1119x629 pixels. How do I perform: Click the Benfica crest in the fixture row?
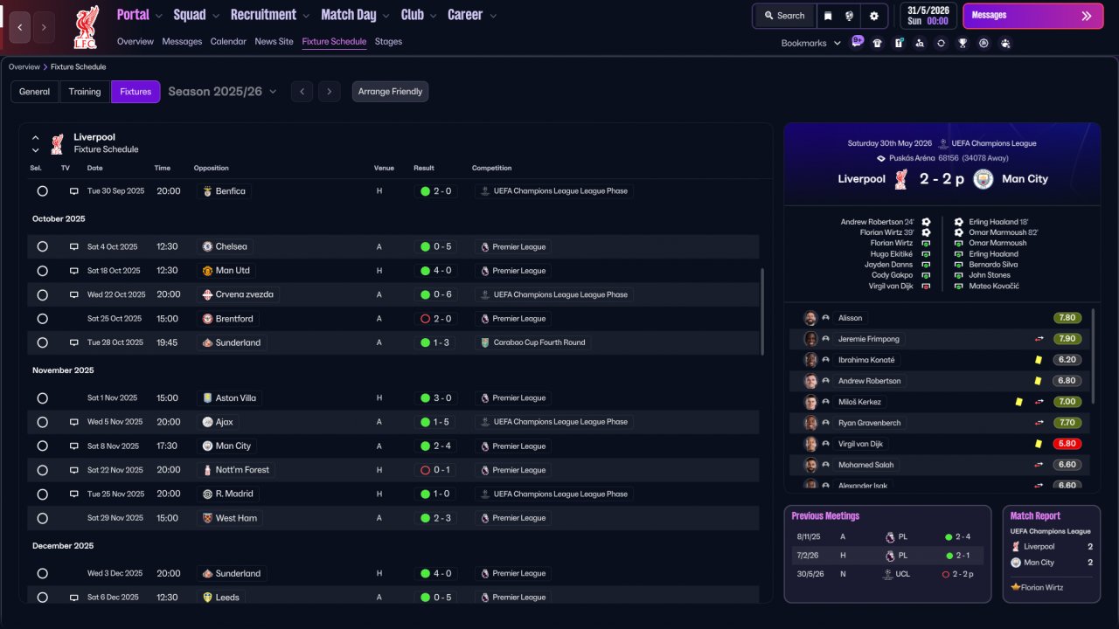(207, 191)
